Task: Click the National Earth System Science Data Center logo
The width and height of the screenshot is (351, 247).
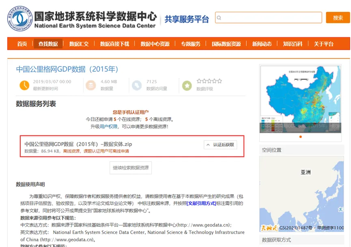Action: click(x=20, y=19)
